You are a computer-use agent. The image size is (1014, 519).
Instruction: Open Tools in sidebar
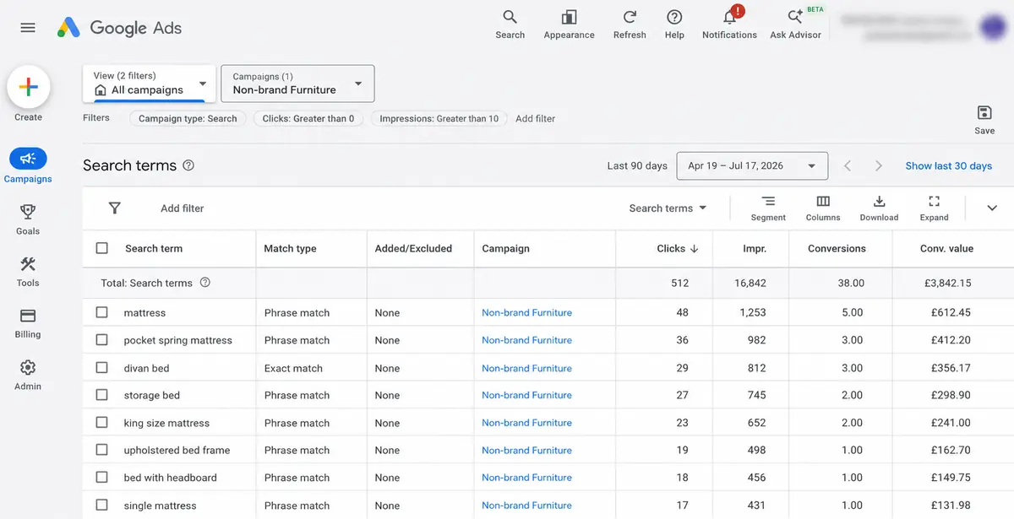[28, 271]
